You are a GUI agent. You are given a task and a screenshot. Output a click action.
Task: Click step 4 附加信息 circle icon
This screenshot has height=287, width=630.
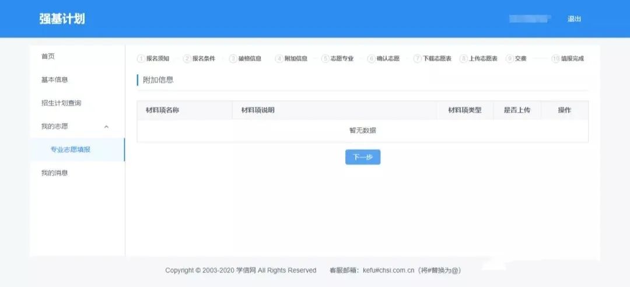click(x=279, y=58)
